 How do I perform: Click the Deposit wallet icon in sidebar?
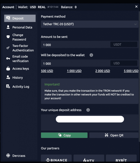[8, 18]
